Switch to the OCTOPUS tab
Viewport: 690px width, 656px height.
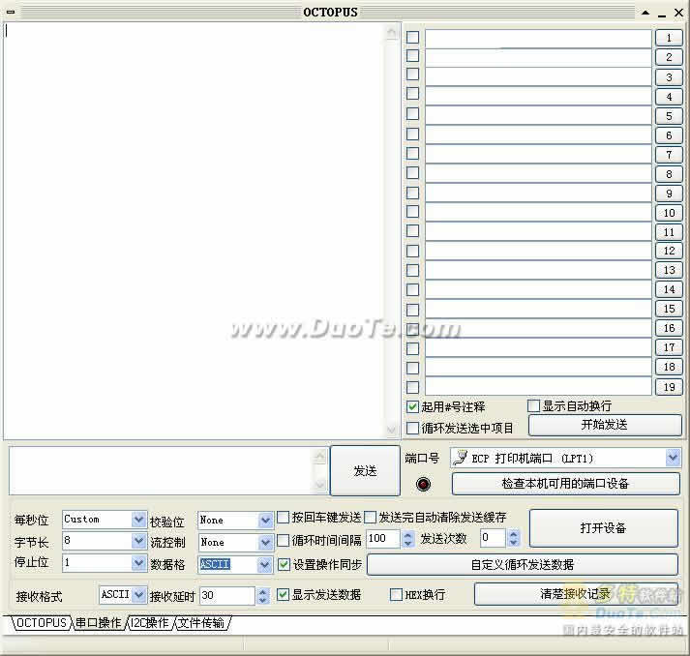(x=42, y=623)
